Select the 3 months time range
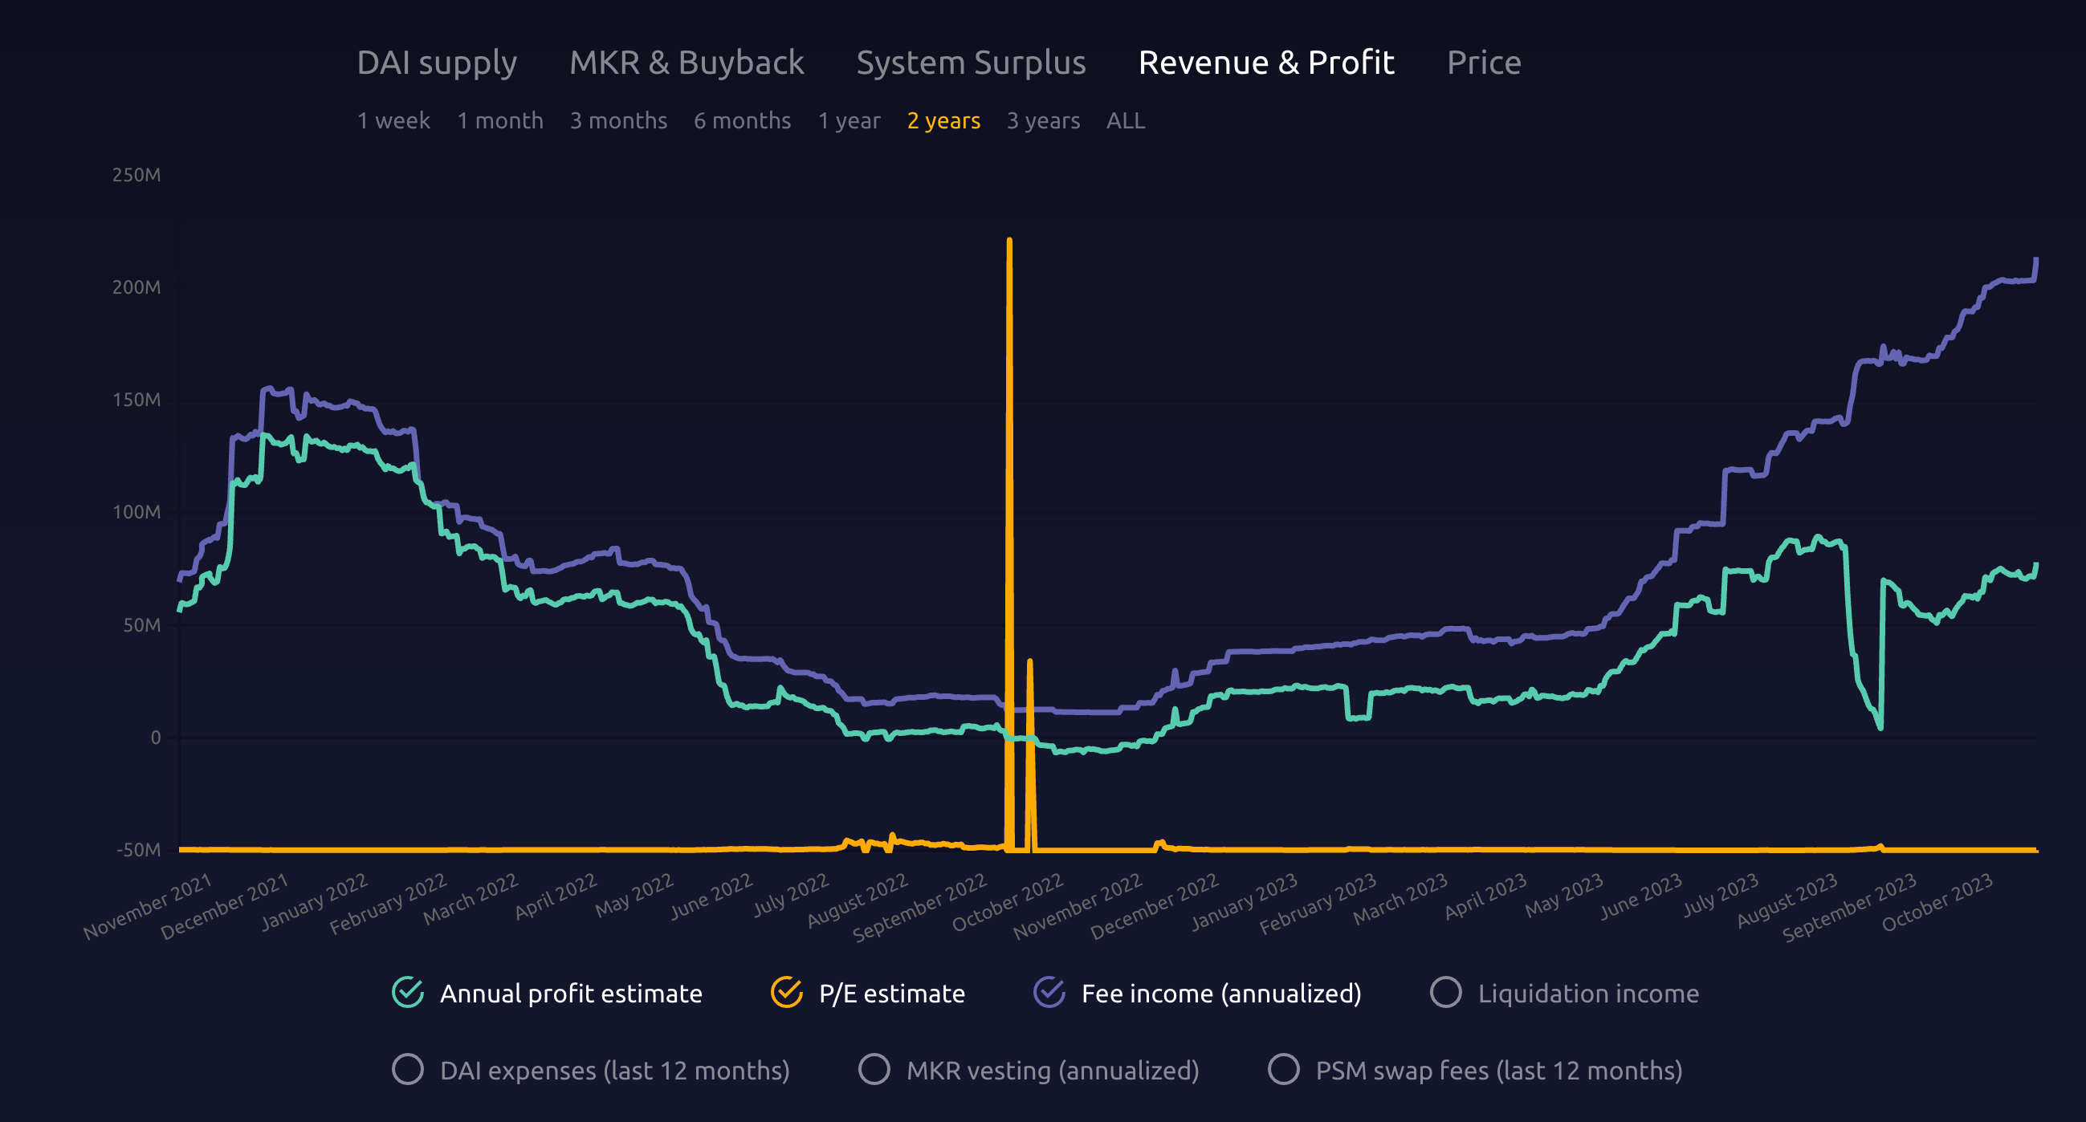 click(618, 120)
